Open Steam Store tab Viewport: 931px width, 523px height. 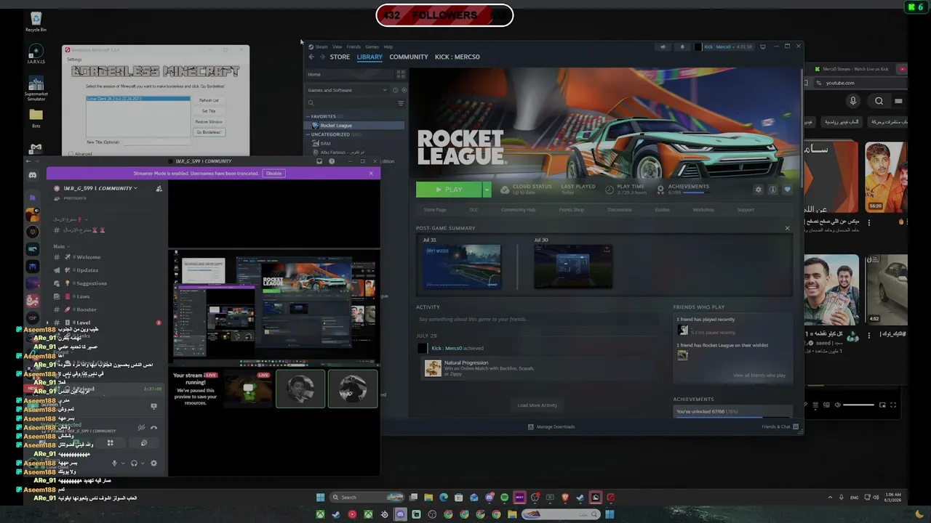click(340, 57)
